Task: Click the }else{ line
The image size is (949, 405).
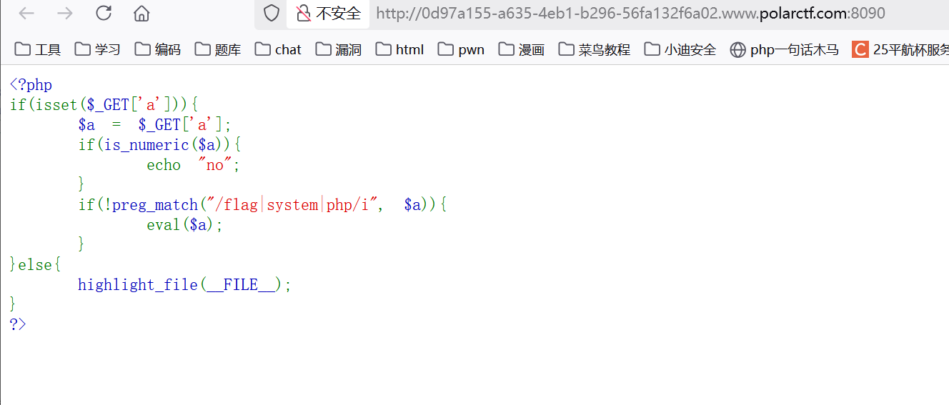Action: click(x=36, y=265)
